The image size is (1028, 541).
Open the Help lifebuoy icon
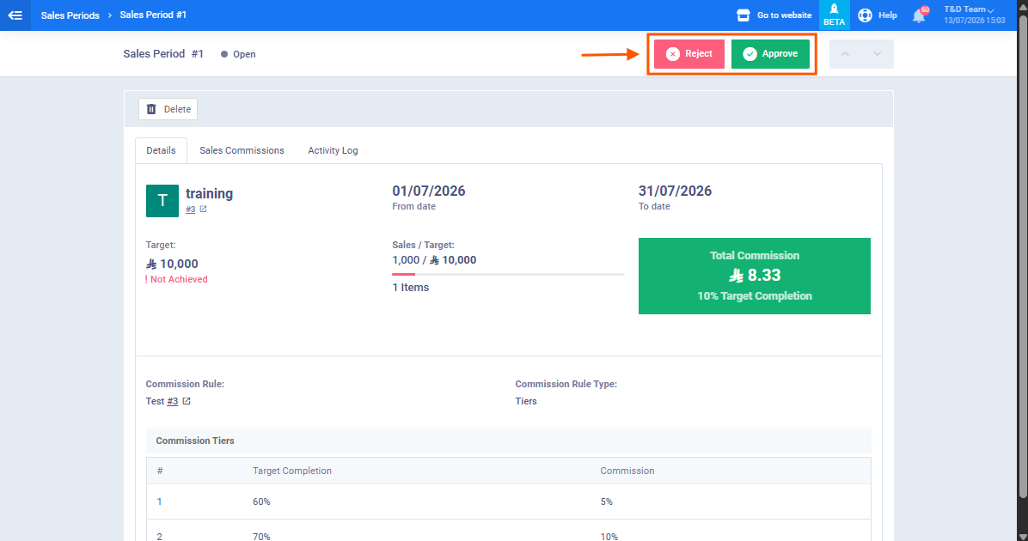pyautogui.click(x=865, y=15)
